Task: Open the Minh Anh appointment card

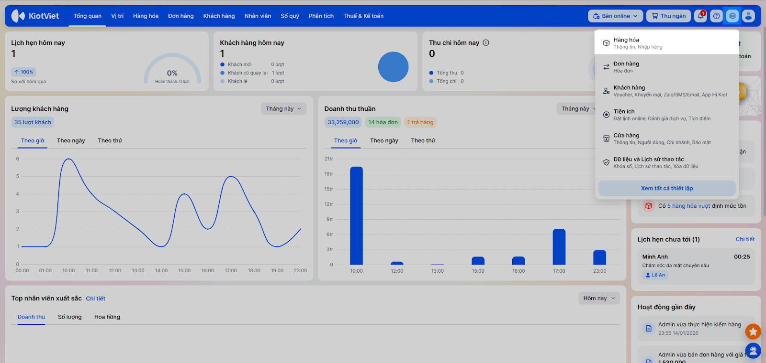Action: [x=696, y=267]
